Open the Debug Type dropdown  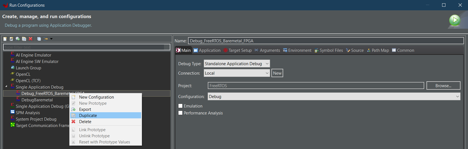coord(237,64)
